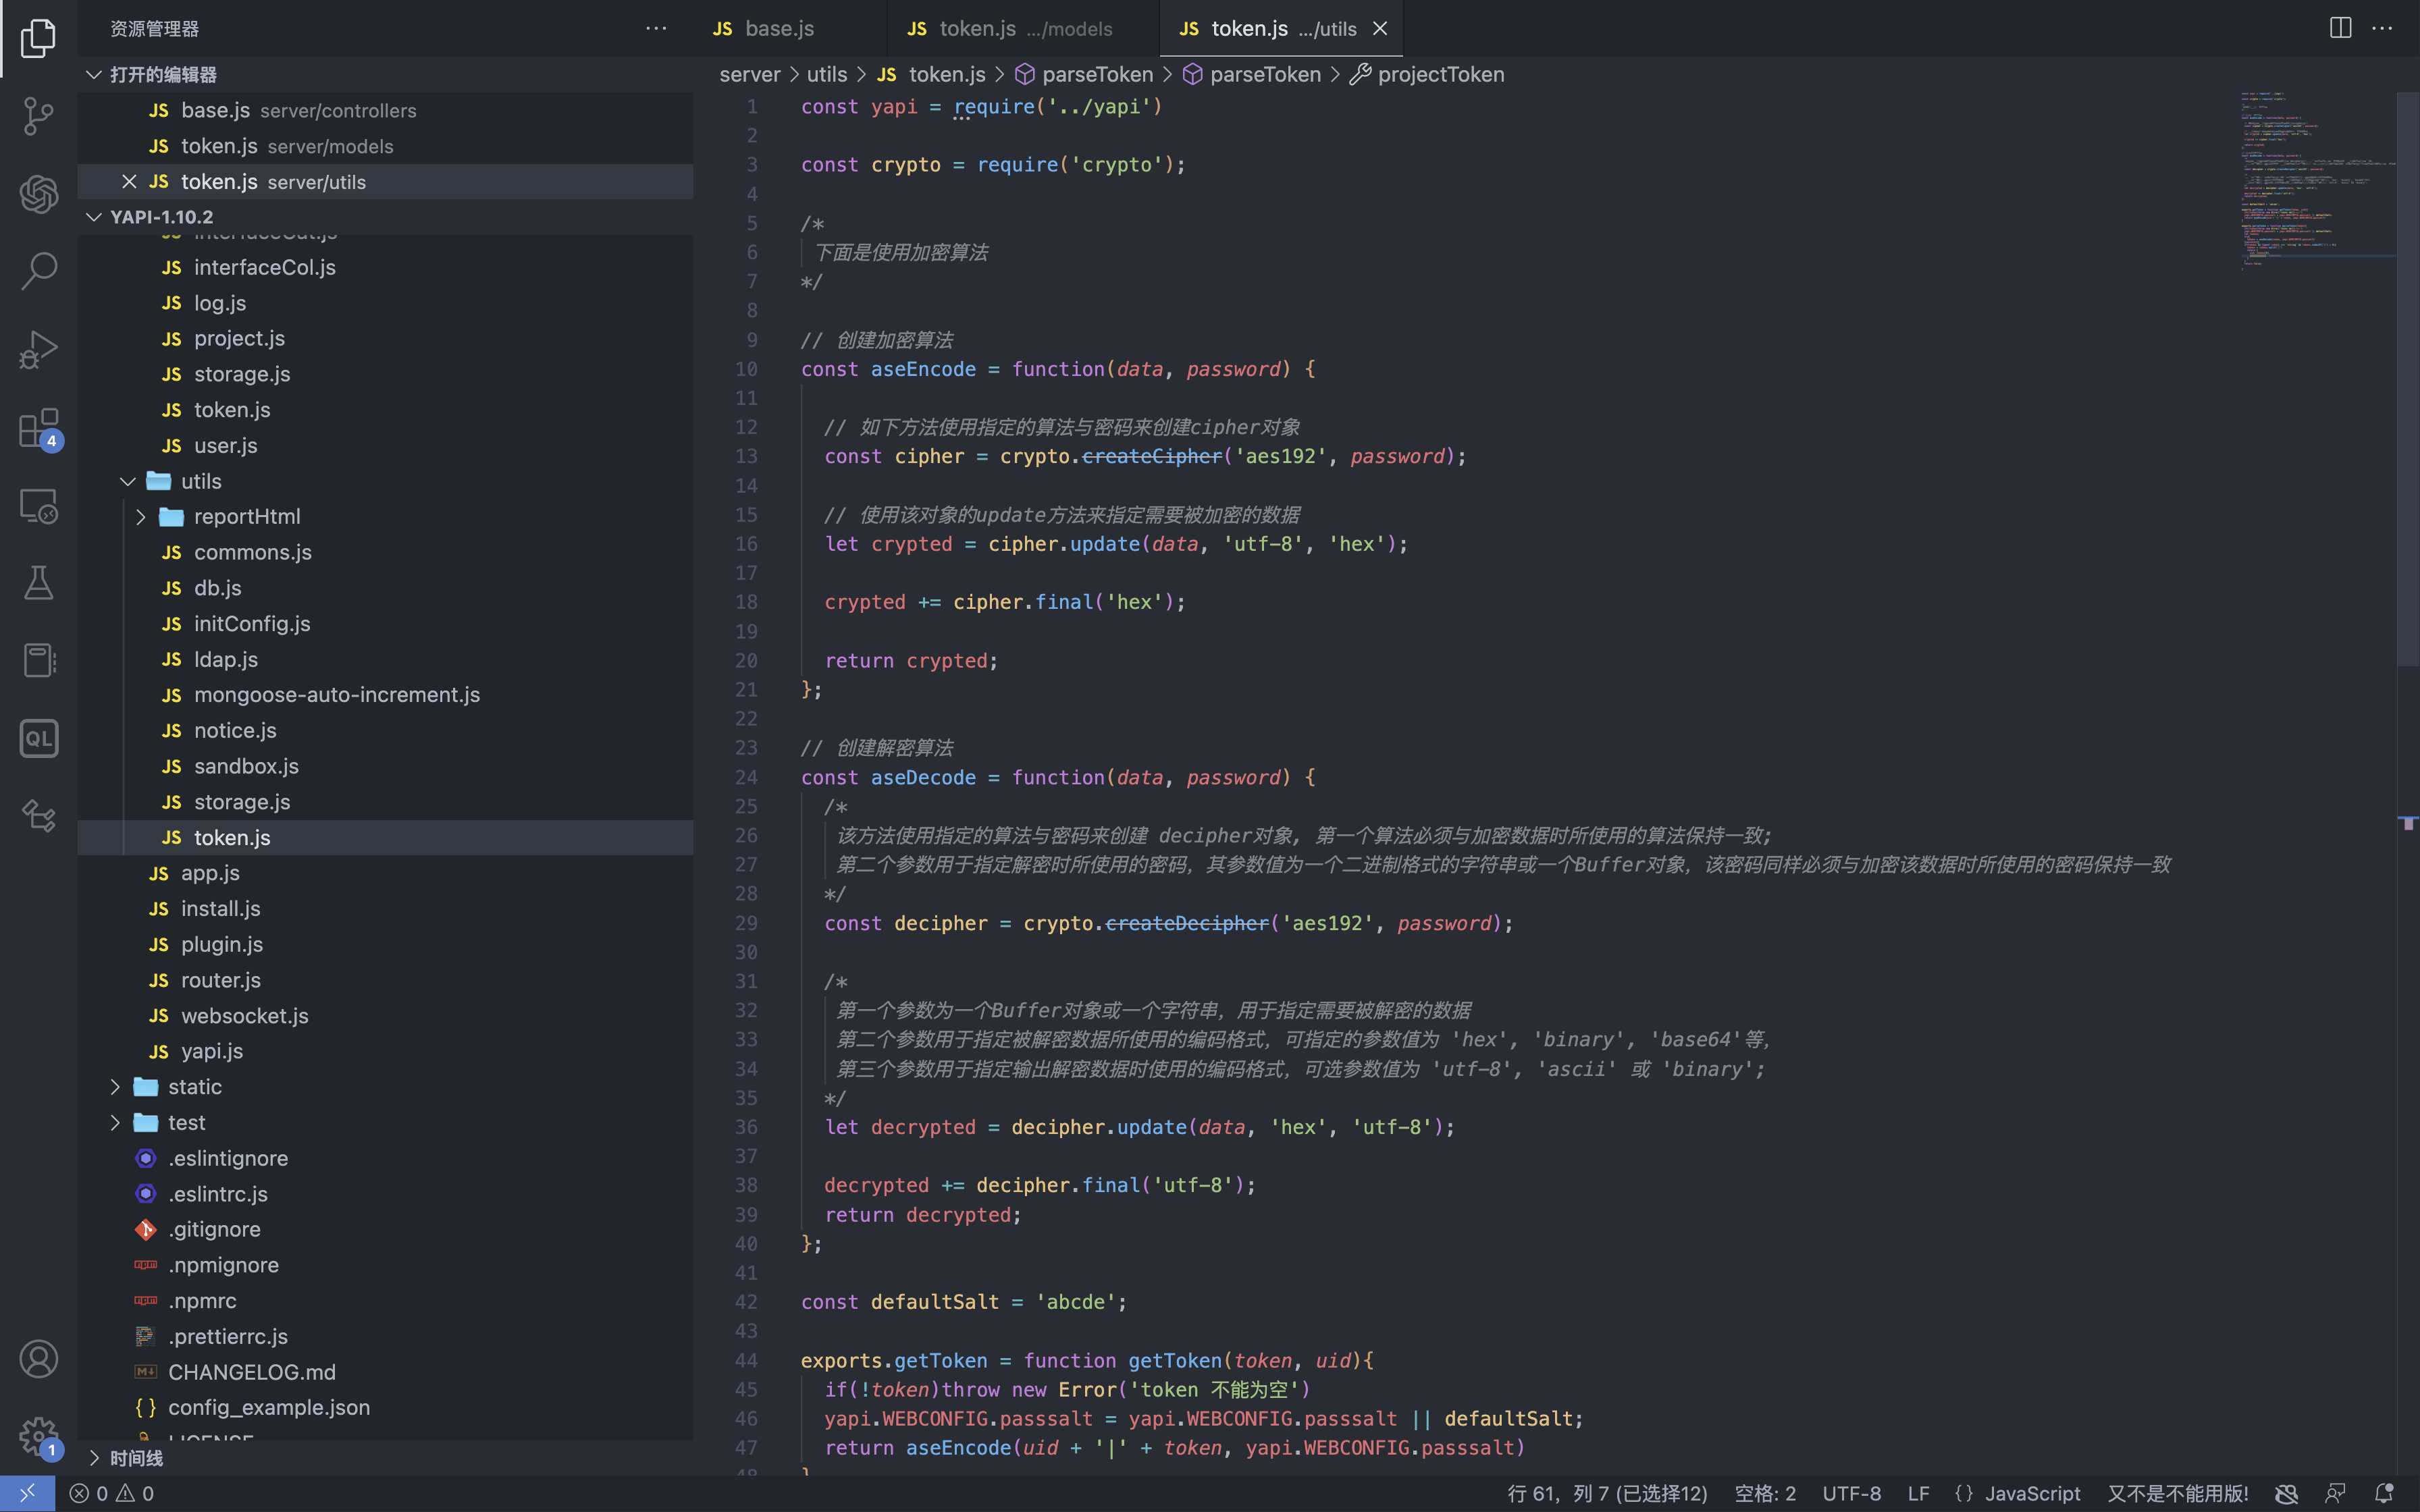The image size is (2420, 1512).
Task: Open the Extensions view with badge
Action: click(38, 429)
